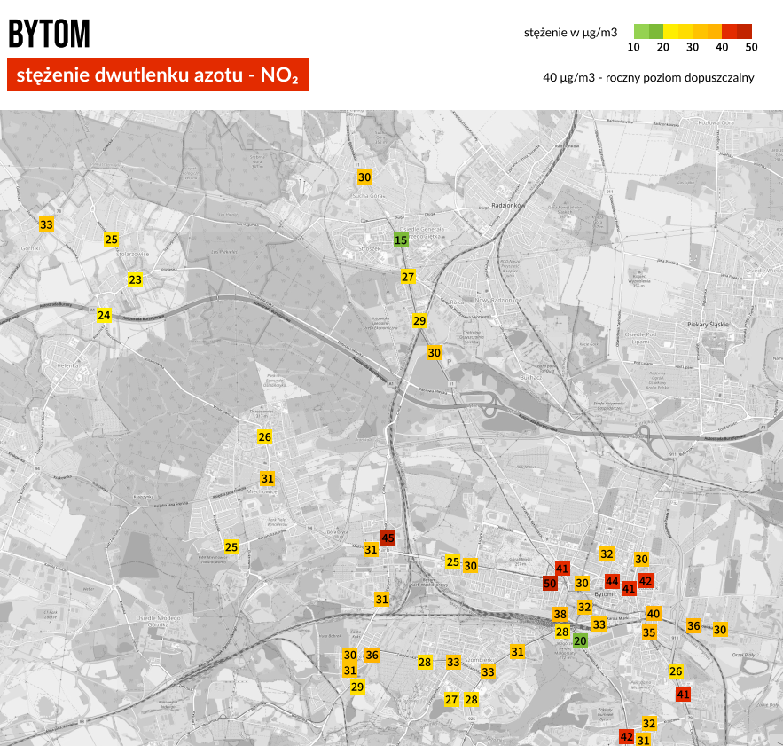Viewport: 783px width, 746px height.
Task: Click the yellow 23 marker
Action: (x=135, y=279)
